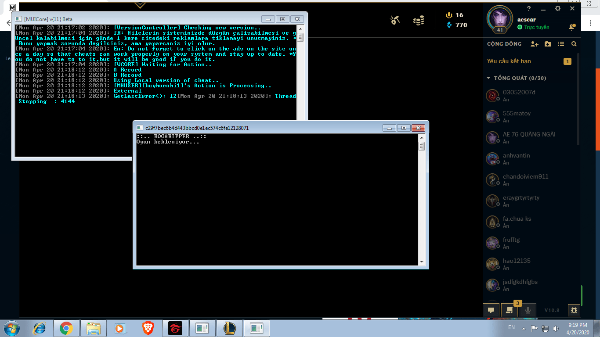Click the new folder icon in social panel
The width and height of the screenshot is (600, 337).
point(548,44)
